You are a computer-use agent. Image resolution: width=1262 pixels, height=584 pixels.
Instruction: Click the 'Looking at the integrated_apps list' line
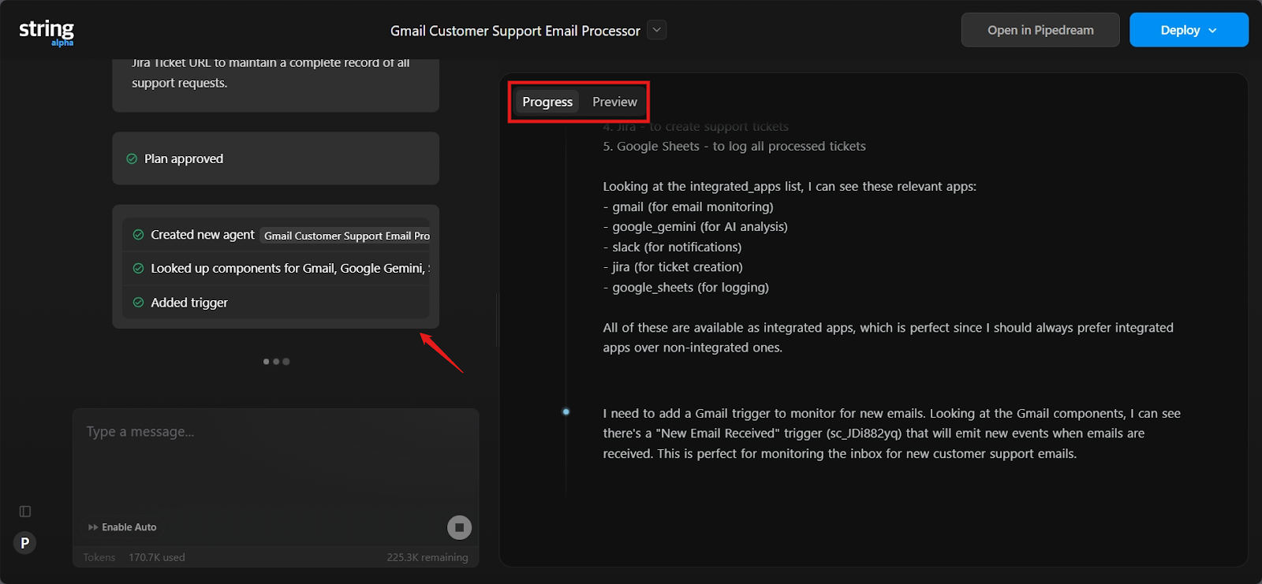click(790, 187)
